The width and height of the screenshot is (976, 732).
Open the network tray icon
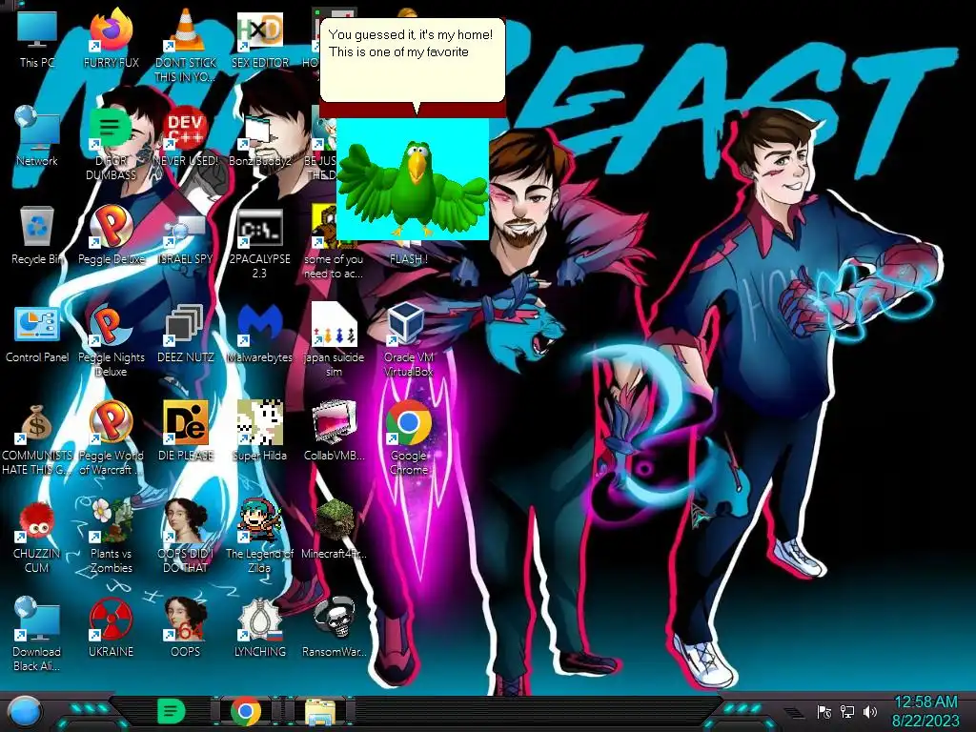(x=847, y=711)
